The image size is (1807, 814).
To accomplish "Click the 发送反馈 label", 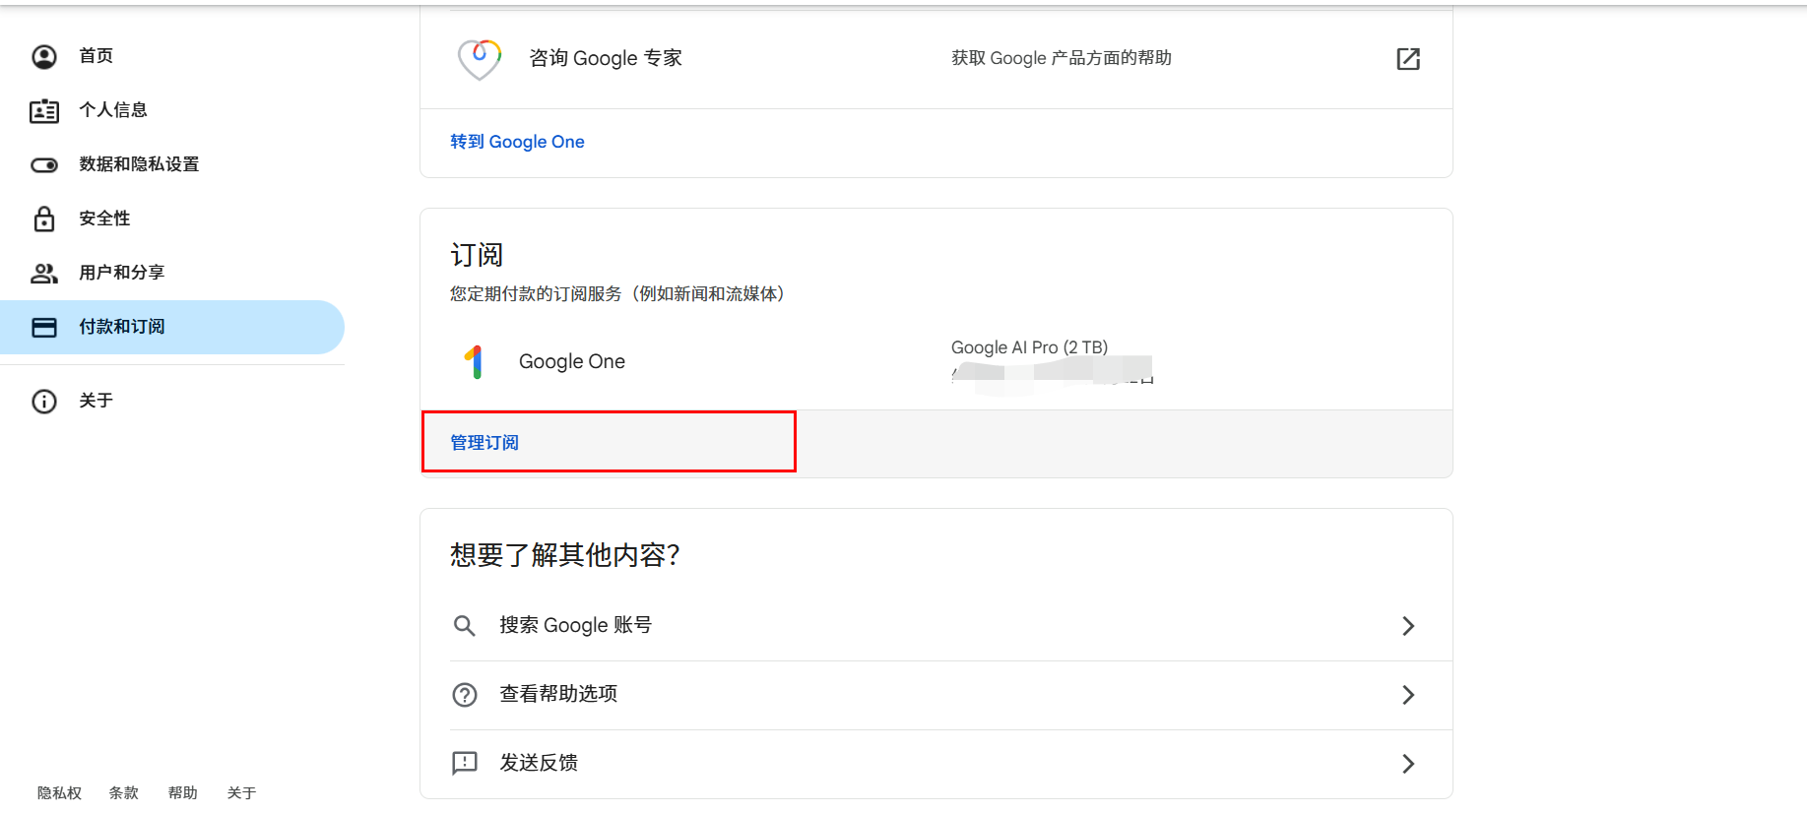I will 539,763.
